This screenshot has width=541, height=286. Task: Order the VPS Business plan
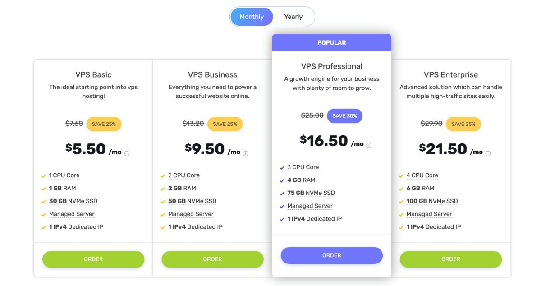pyautogui.click(x=212, y=259)
